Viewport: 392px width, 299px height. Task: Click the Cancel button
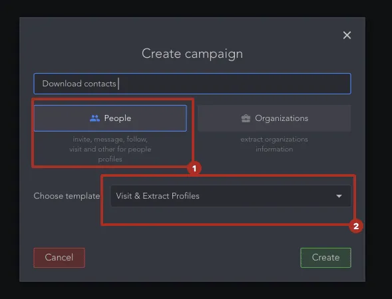tap(59, 258)
